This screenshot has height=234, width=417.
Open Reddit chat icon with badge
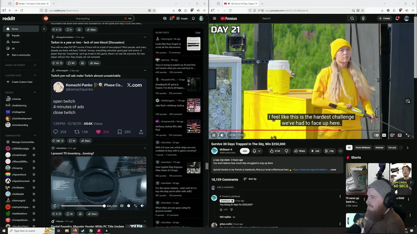(171, 19)
